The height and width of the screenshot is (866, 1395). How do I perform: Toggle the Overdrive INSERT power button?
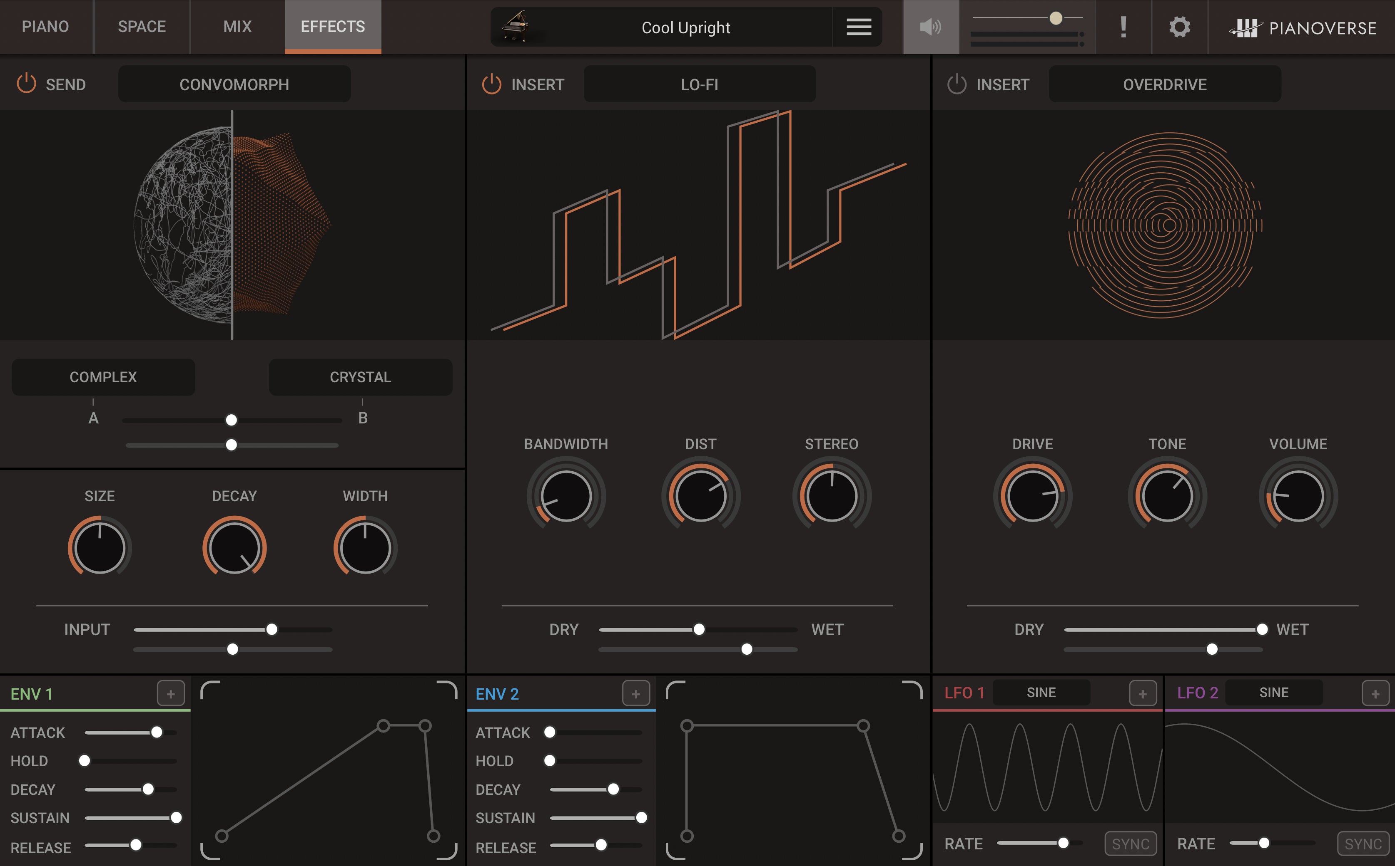[x=954, y=84]
